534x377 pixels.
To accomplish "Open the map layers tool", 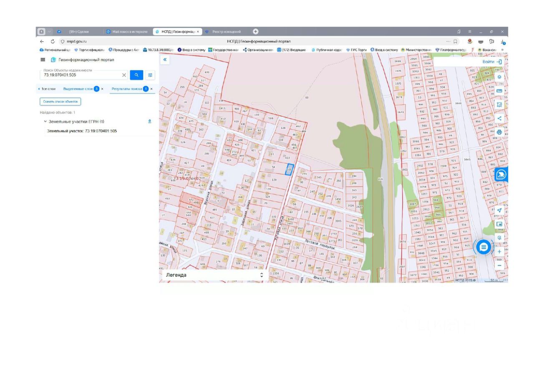I will coord(499,77).
